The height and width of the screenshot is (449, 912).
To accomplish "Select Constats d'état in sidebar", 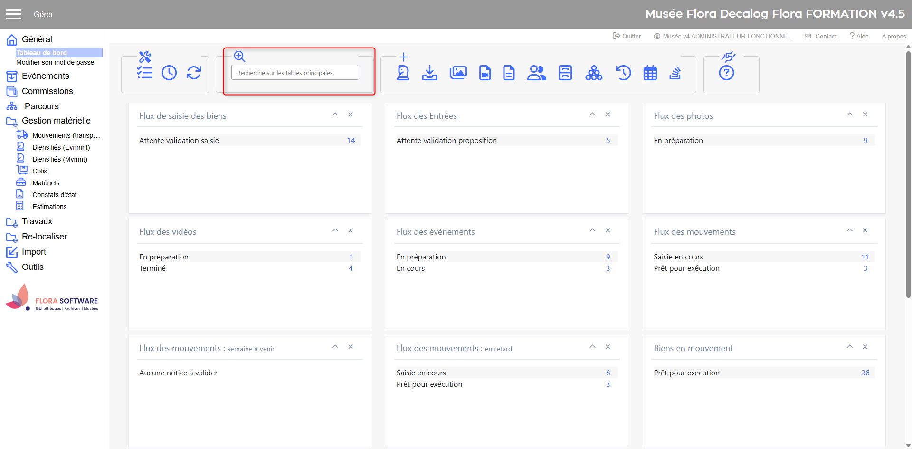I will 54,195.
